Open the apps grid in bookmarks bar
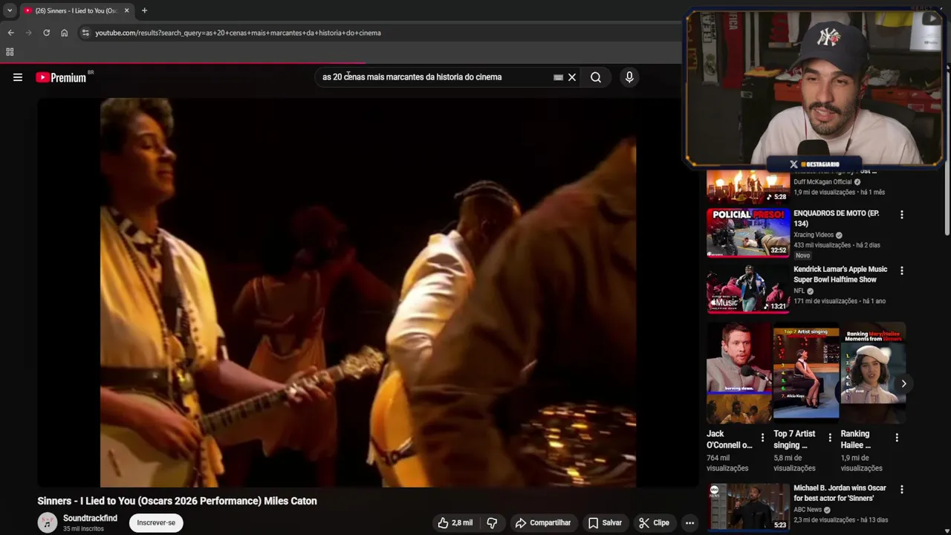 coord(10,52)
